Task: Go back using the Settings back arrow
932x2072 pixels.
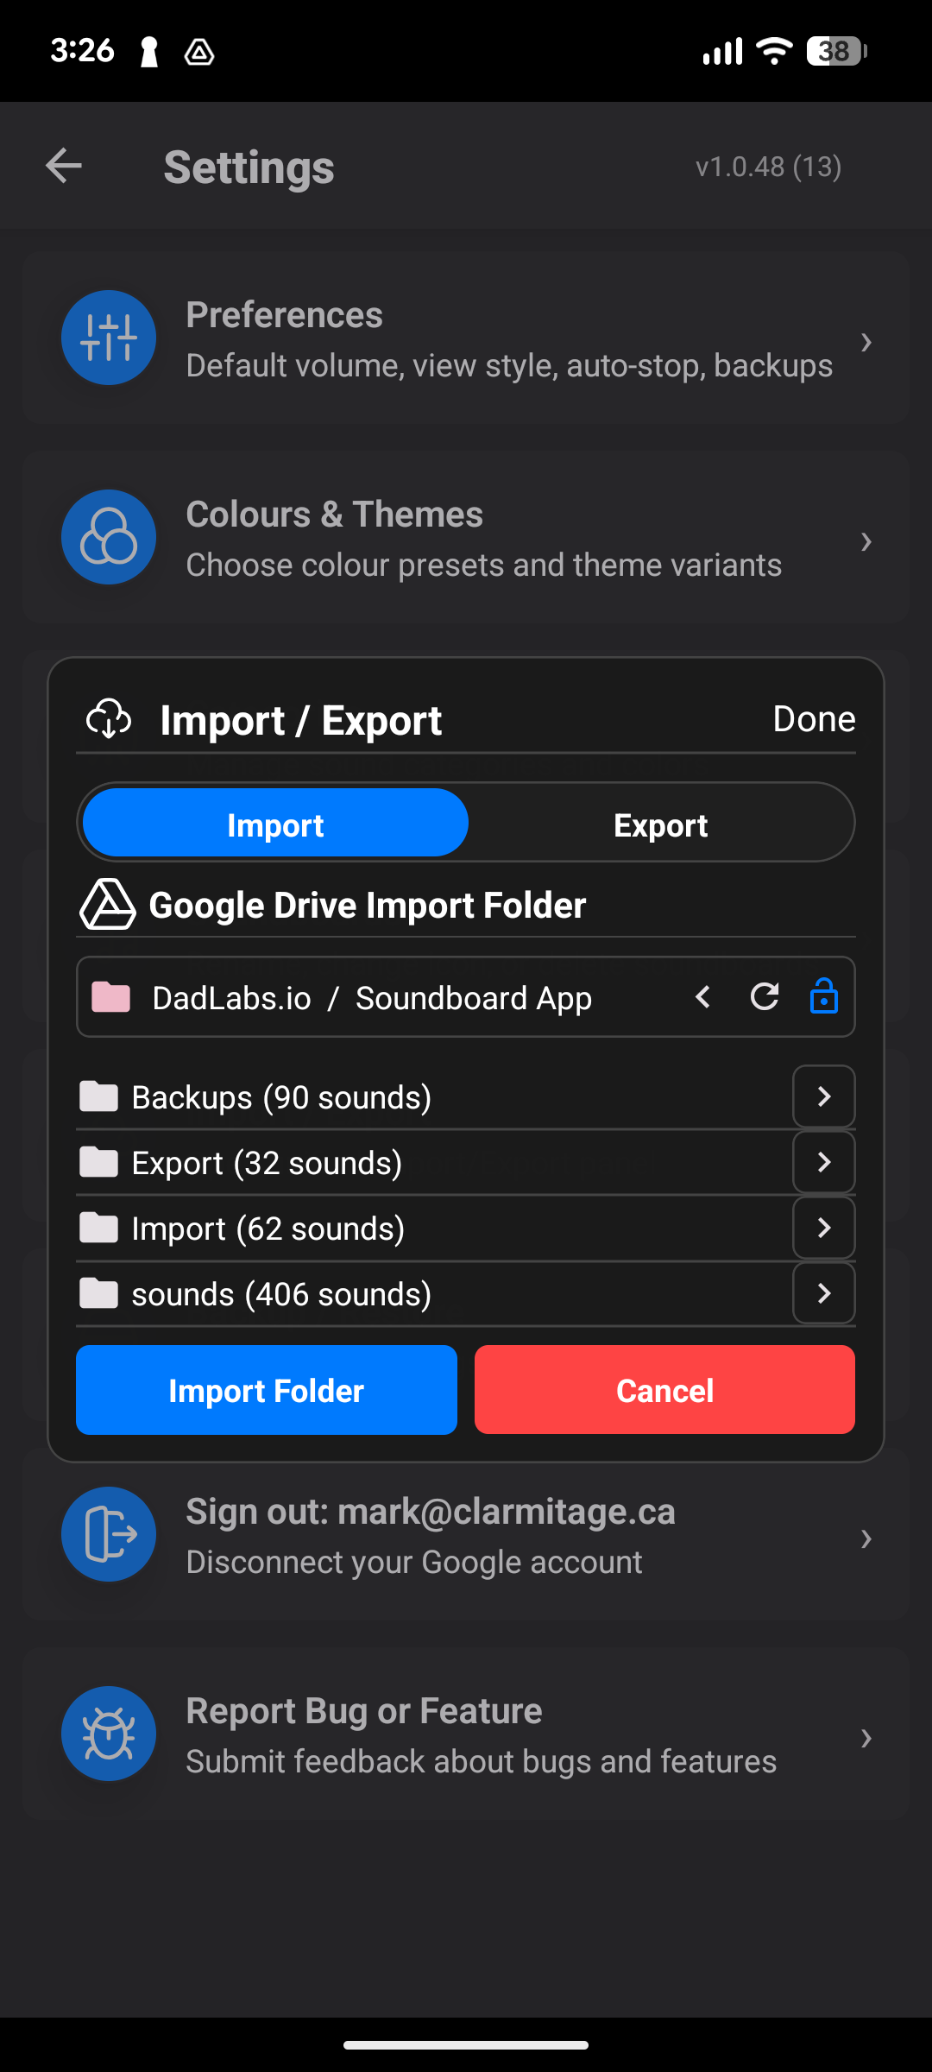Action: click(x=63, y=165)
